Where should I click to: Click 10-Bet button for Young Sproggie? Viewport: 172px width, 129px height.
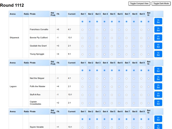click(x=158, y=54)
